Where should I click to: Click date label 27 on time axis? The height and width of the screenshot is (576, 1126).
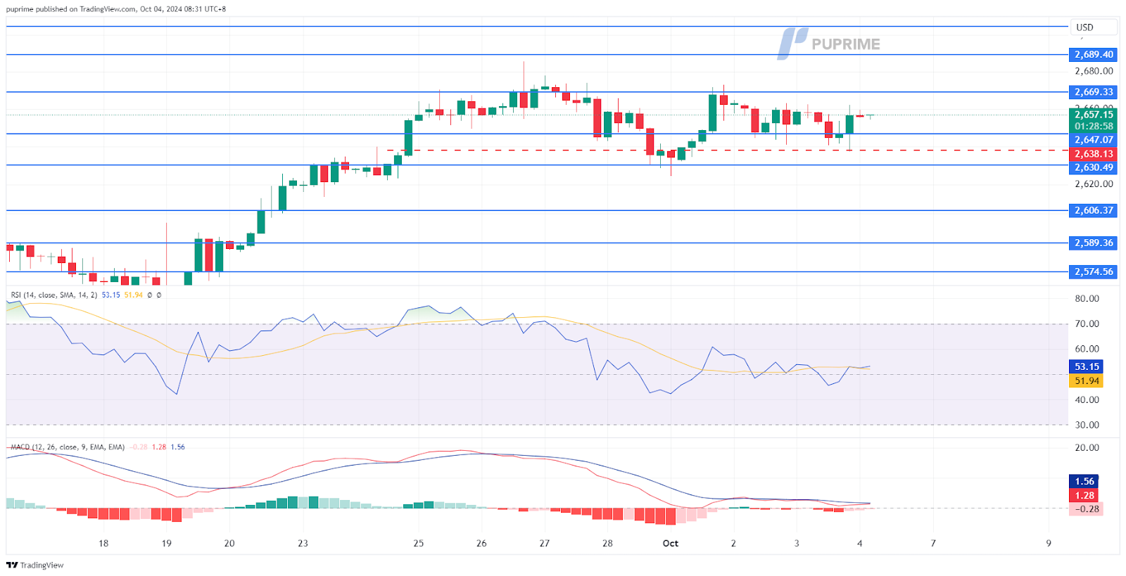545,544
